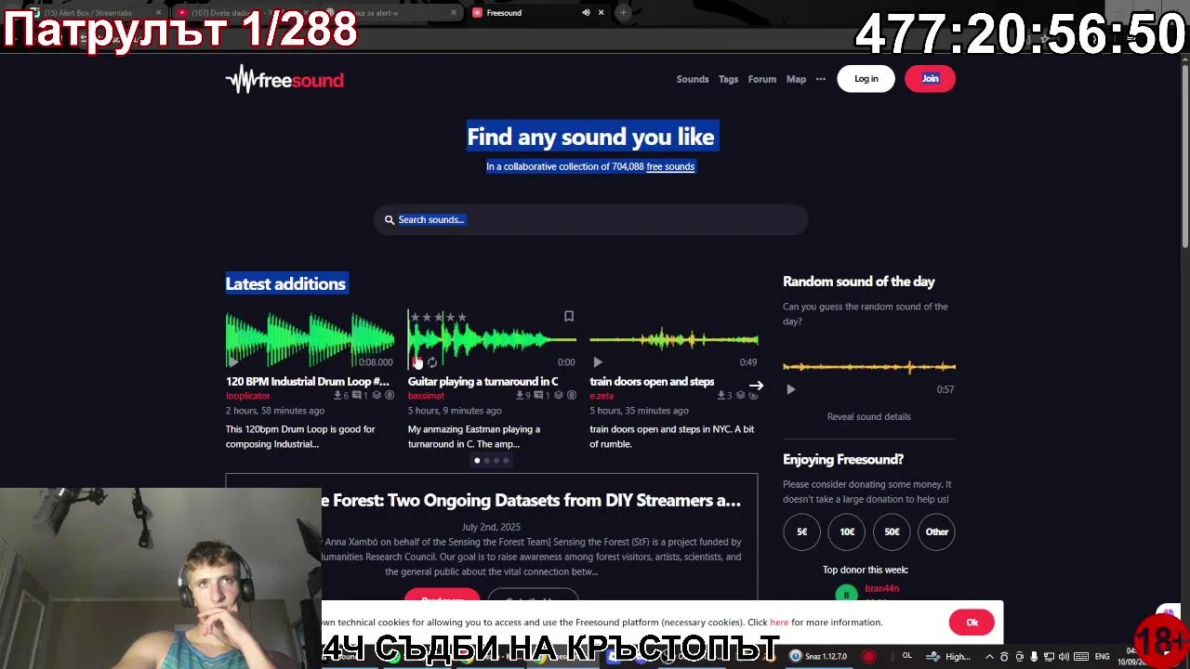This screenshot has width=1190, height=669.
Task: Open 'Guitar playing a turnaround in C' title
Action: [483, 382]
